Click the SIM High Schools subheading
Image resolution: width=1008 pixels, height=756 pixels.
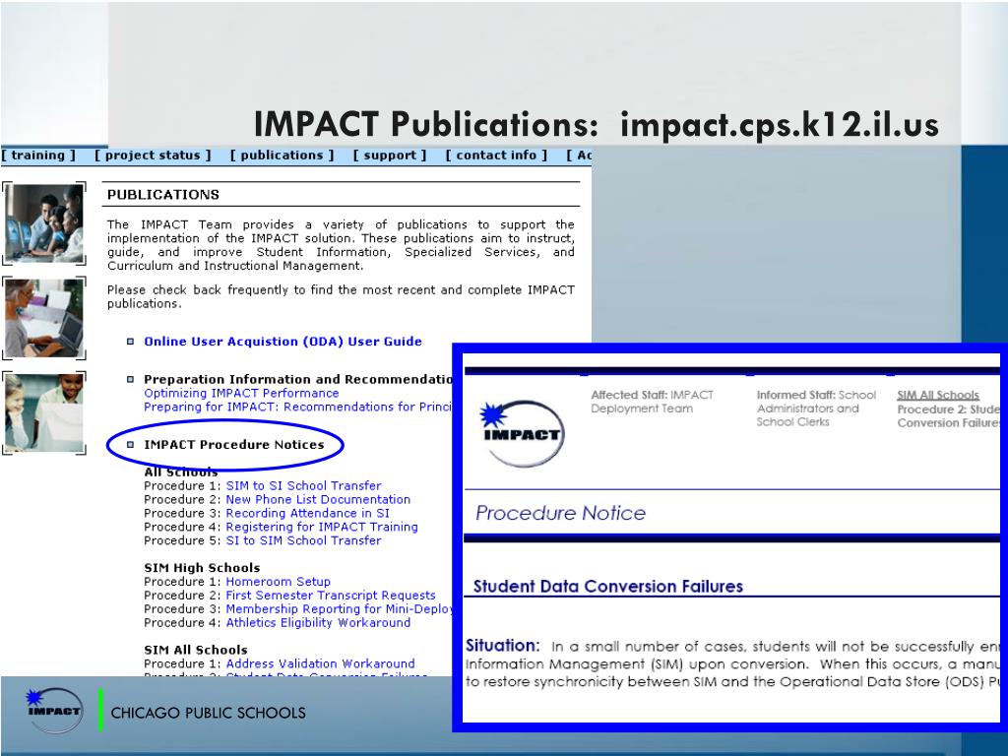point(202,568)
